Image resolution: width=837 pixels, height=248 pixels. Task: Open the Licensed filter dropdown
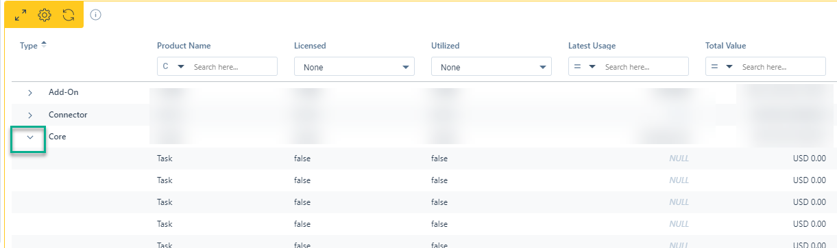click(x=354, y=67)
